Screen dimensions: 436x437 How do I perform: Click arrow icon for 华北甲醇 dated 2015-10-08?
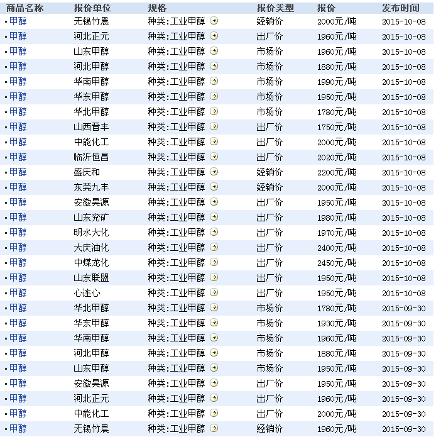click(x=214, y=111)
